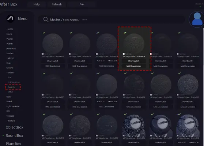Click the green checkmark on Granite006
This screenshot has width=204, height=146.
(179, 32)
